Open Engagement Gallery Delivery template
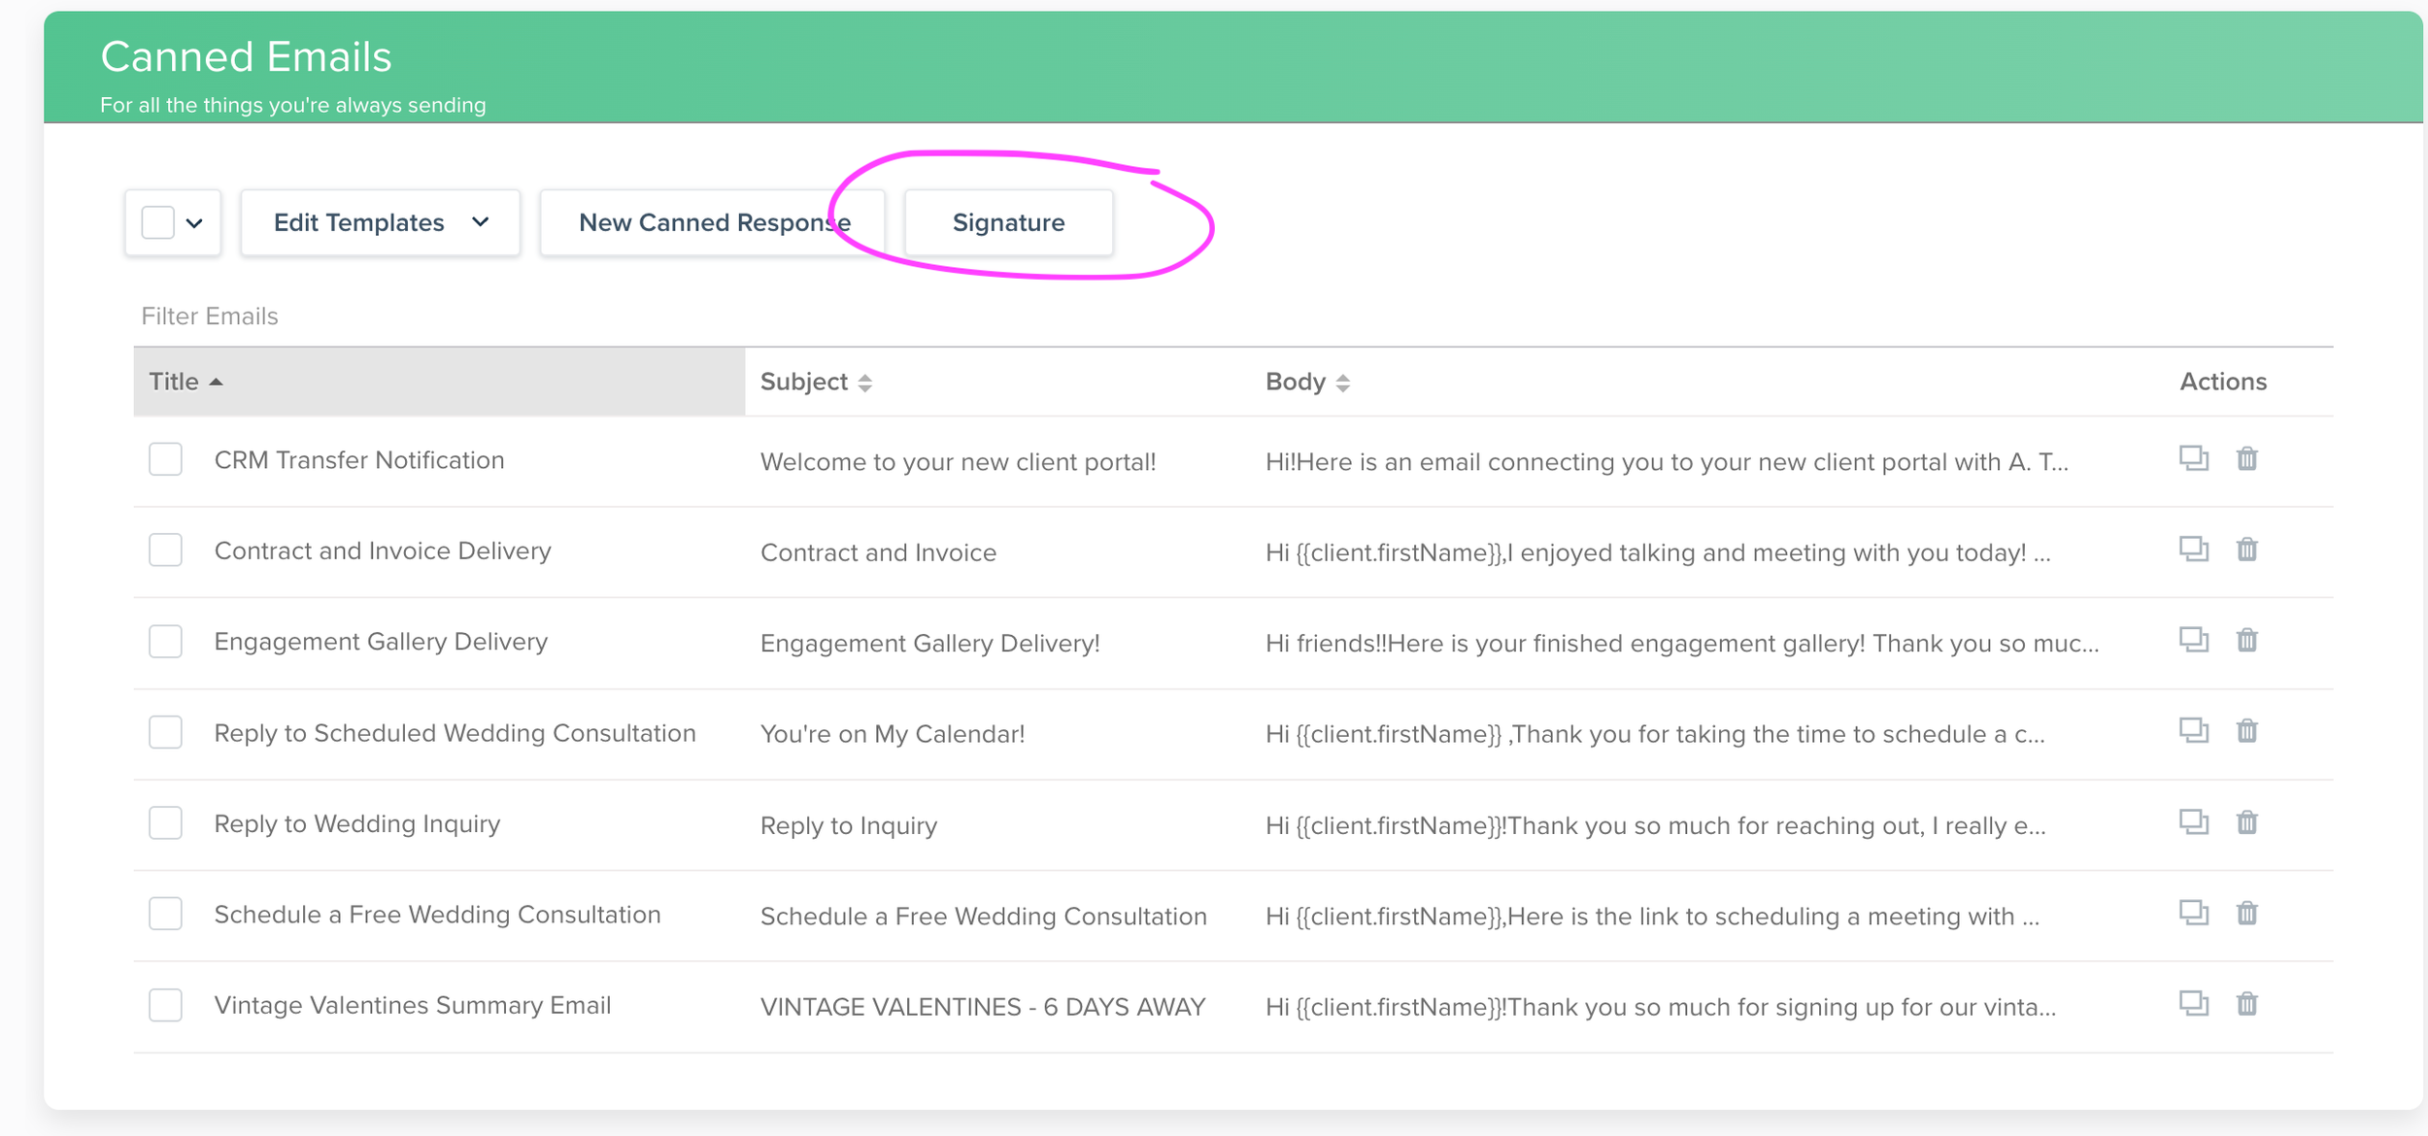Viewport: 2428px width, 1136px height. coord(381,642)
